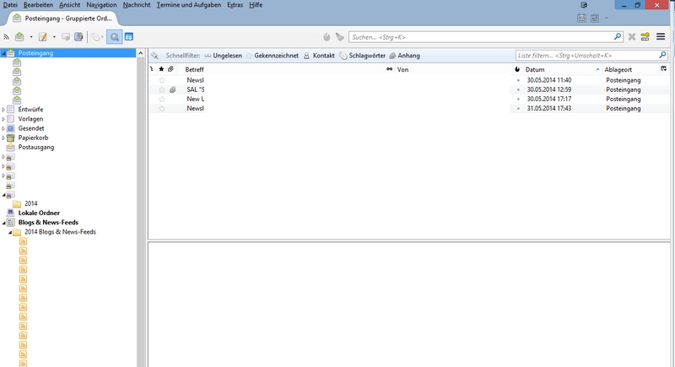Open the Nachricht menu
675x367 pixels.
(x=137, y=5)
